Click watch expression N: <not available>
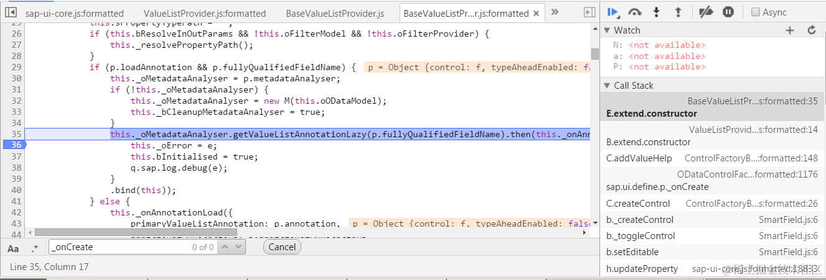The image size is (826, 280). [659, 45]
